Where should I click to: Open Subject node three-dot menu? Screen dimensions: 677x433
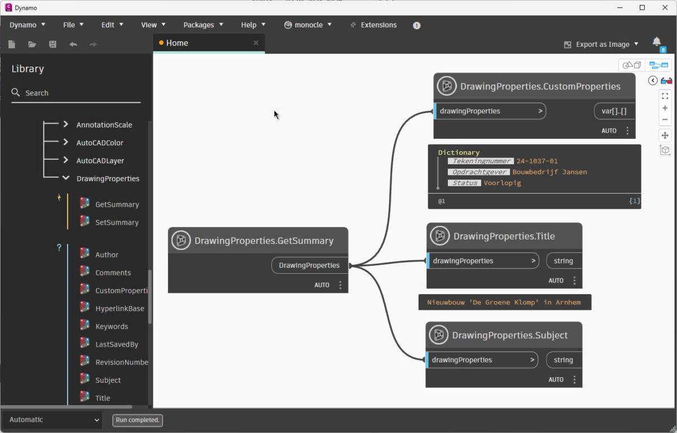(574, 379)
